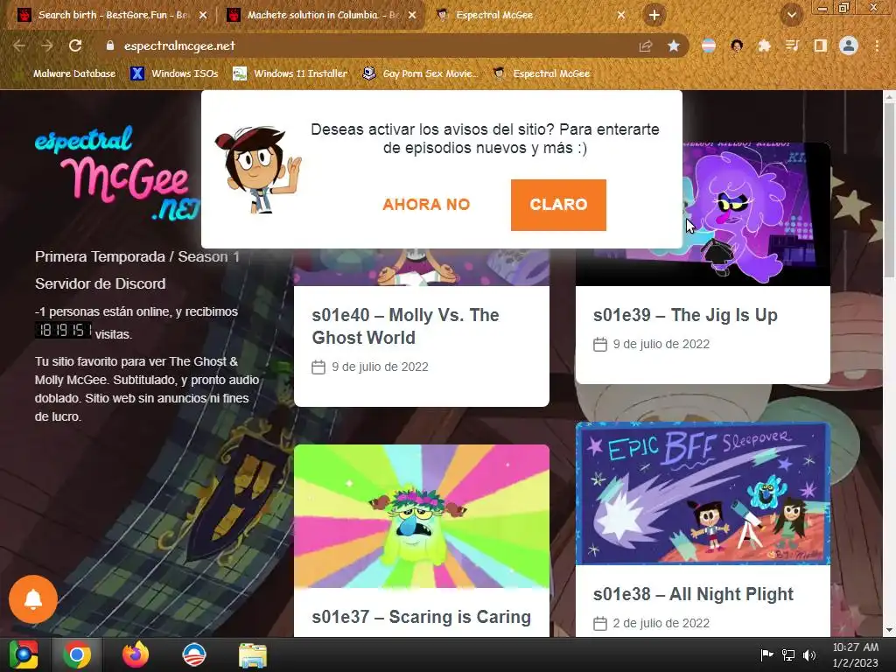
Task: Click the padlock site info icon
Action: (110, 45)
